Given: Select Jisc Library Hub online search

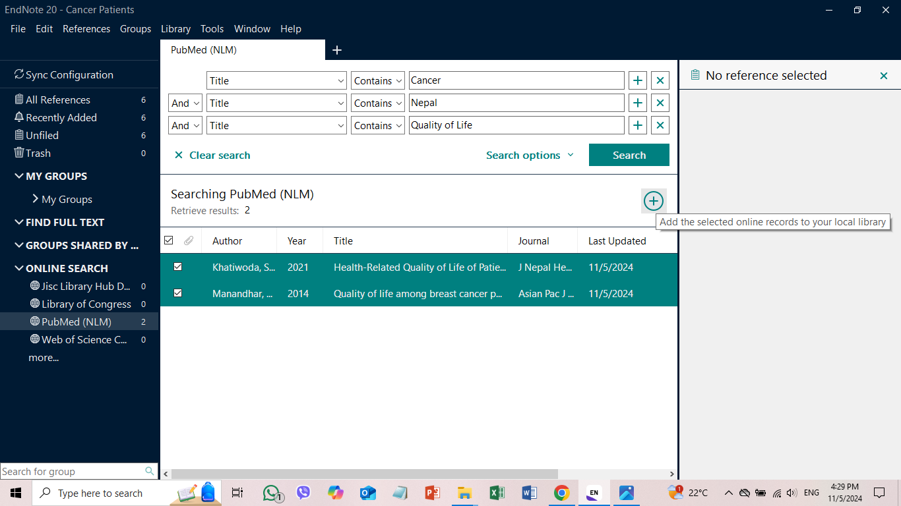Looking at the screenshot, I should [79, 286].
